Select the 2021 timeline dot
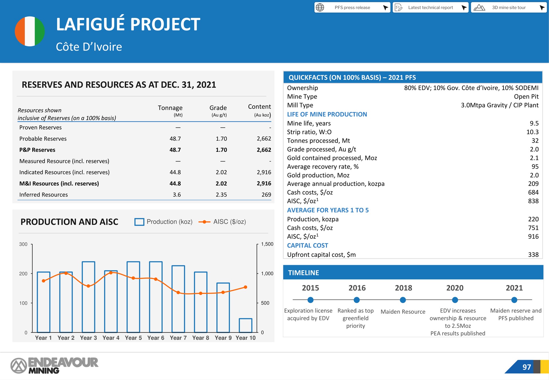This screenshot has width=549, height=380. (514, 300)
